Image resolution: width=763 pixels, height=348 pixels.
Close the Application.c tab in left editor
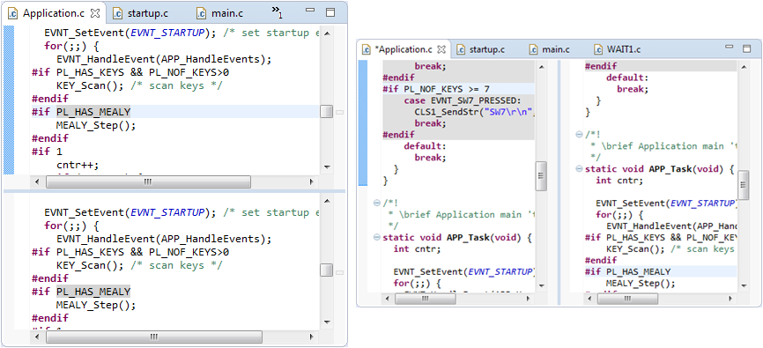[95, 12]
